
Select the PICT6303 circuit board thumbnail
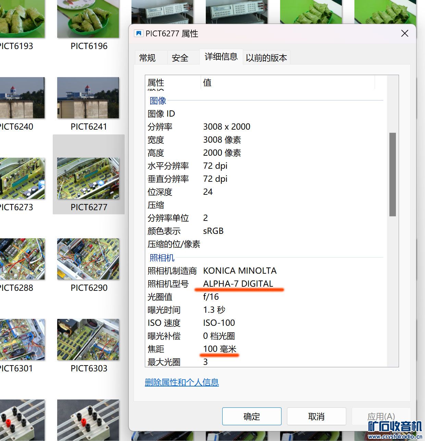pos(88,339)
